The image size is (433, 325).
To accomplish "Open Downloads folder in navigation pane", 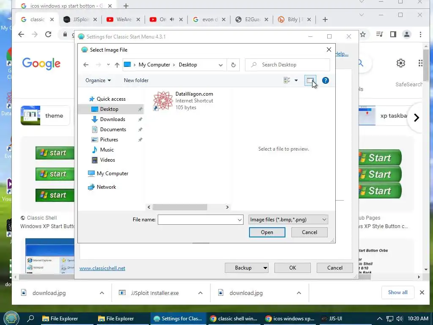I will click(x=112, y=119).
